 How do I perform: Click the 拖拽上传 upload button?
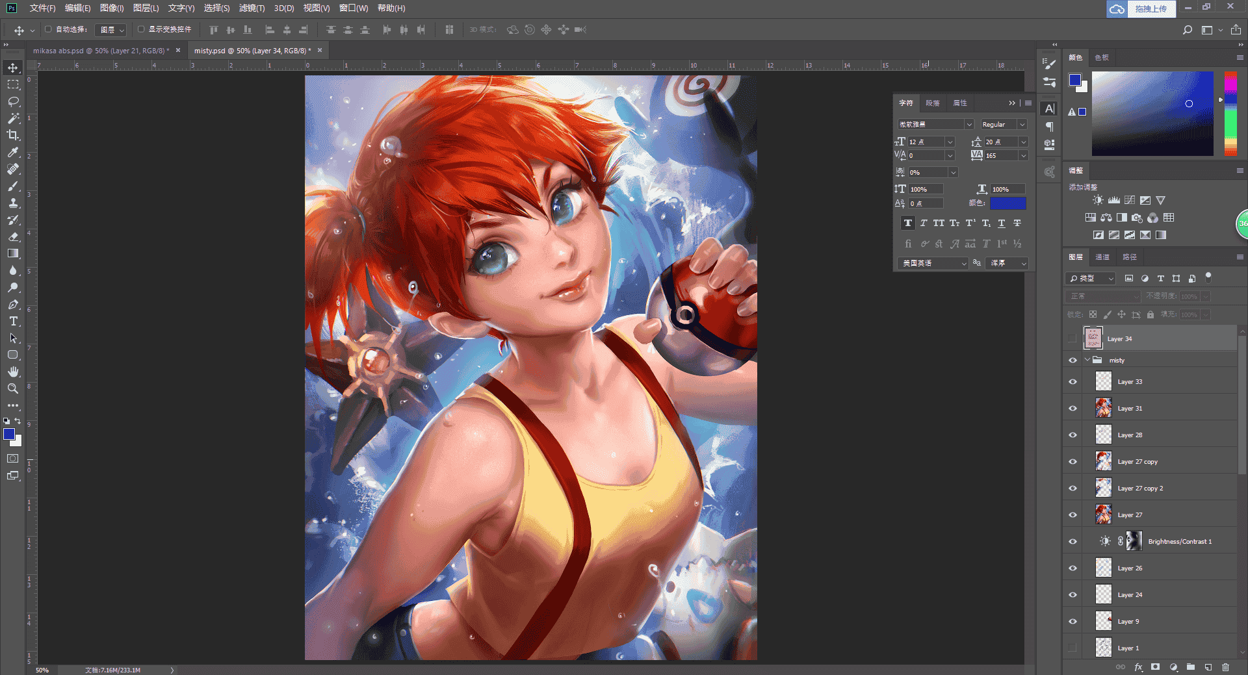point(1150,8)
